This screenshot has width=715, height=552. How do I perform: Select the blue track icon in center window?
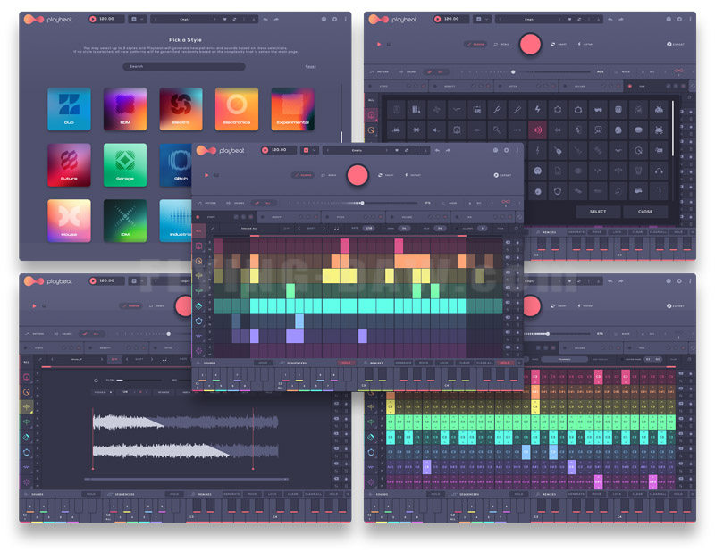pos(198,321)
